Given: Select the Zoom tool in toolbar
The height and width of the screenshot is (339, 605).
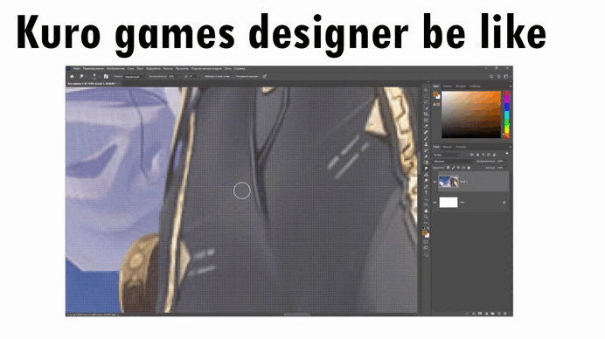Looking at the screenshot, I should pos(426,217).
